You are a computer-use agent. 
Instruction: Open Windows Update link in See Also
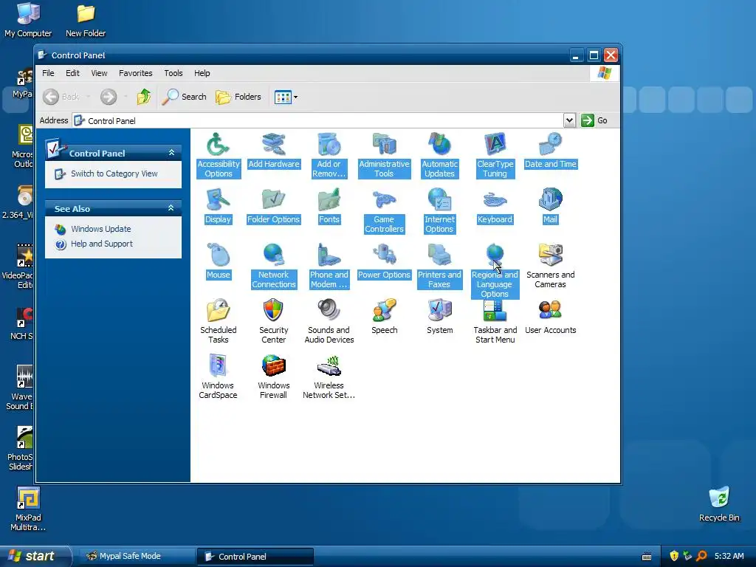(100, 229)
